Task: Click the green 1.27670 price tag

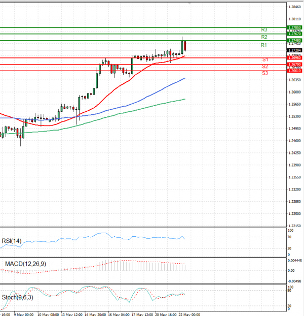Action: (294, 34)
